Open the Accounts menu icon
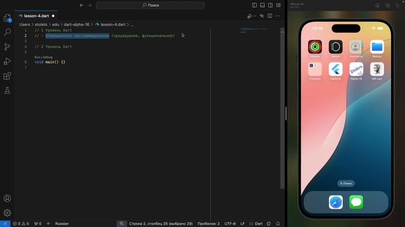This screenshot has height=227, width=405. [x=7, y=198]
